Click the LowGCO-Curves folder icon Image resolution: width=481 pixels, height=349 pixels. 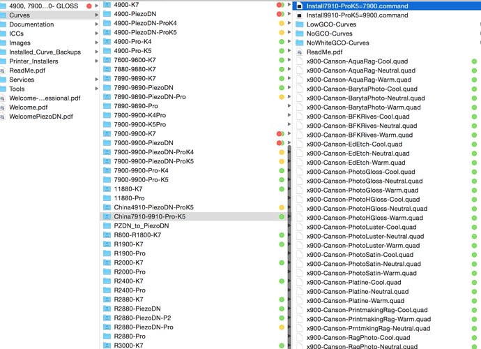point(300,24)
